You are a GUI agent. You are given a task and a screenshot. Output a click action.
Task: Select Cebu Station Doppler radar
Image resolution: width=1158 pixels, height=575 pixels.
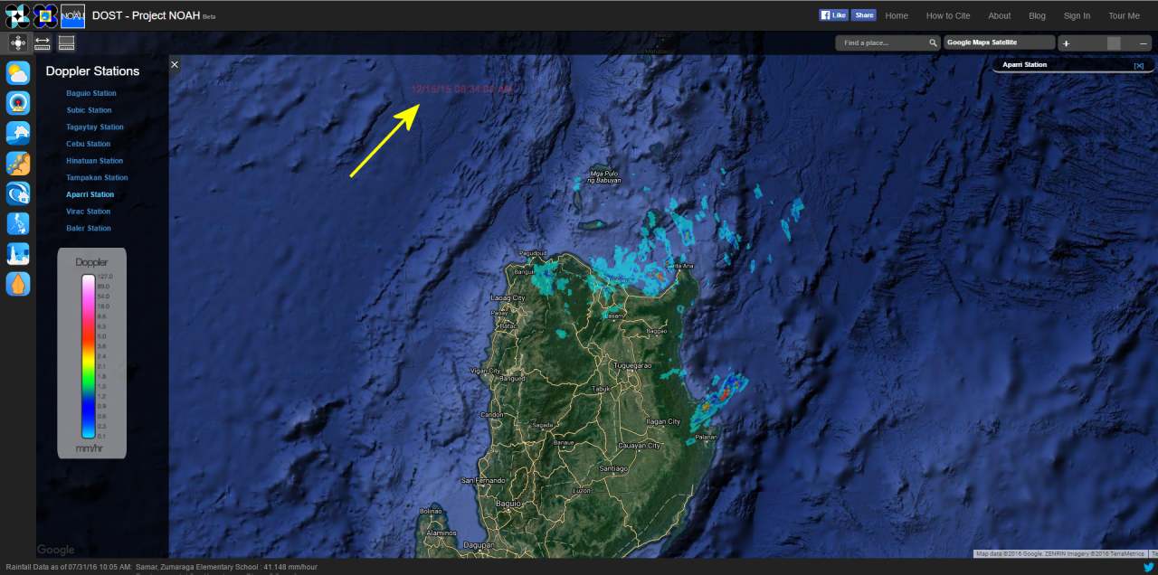tap(89, 144)
